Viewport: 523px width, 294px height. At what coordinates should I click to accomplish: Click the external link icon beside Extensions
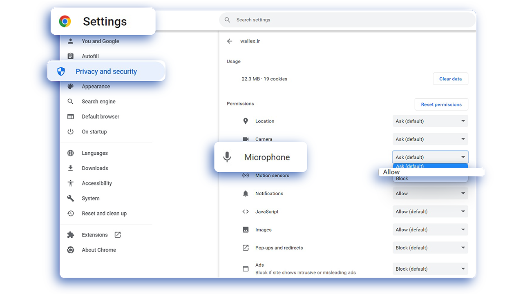click(118, 235)
